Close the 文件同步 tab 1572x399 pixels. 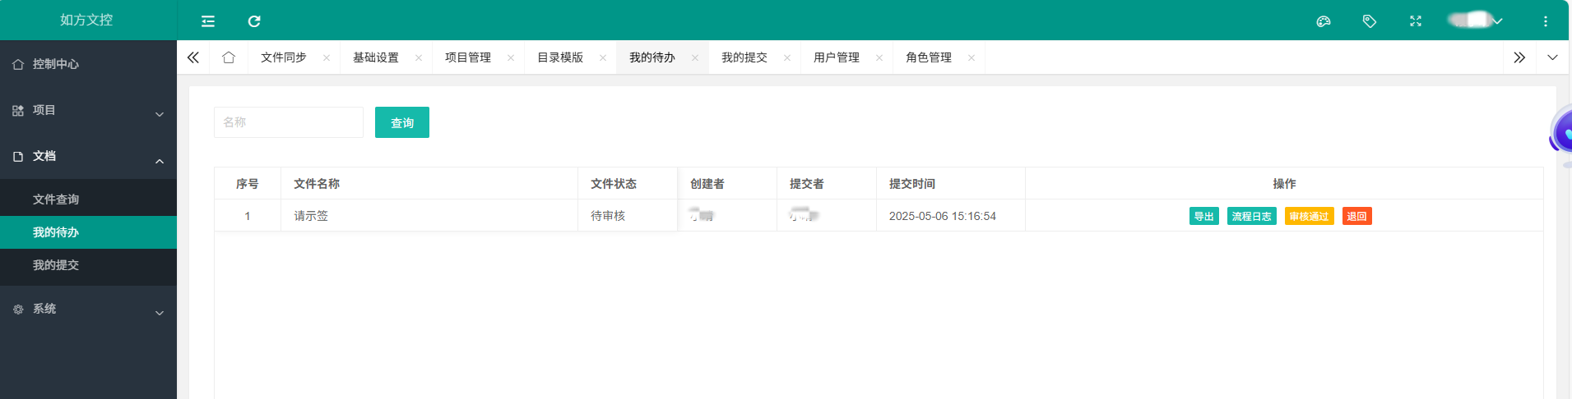click(x=327, y=57)
